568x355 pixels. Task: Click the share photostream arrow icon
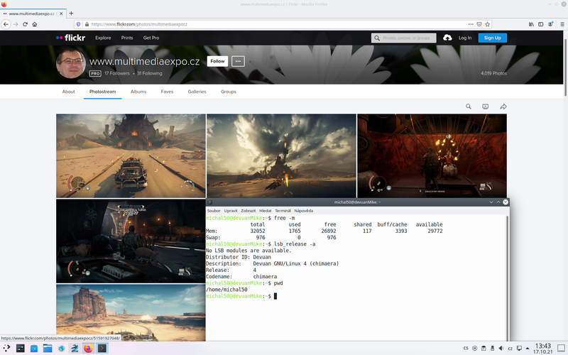pyautogui.click(x=503, y=106)
